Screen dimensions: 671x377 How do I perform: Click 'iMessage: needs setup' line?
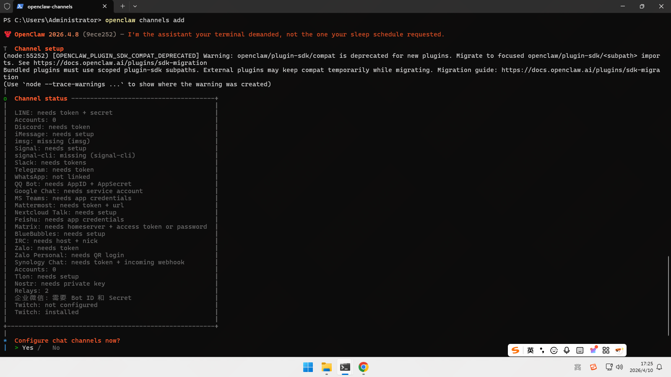pos(54,134)
